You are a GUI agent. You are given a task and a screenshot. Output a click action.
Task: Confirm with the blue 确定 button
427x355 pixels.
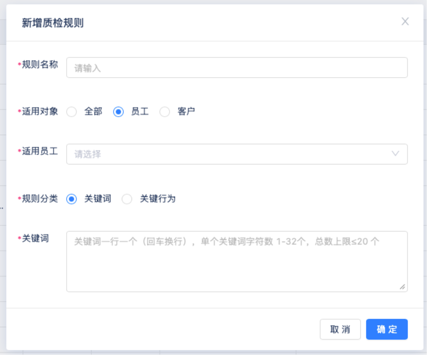tap(387, 329)
